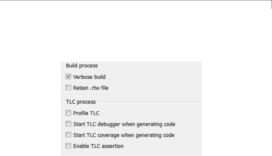Click the 'Verbose build' label text

tap(89, 77)
